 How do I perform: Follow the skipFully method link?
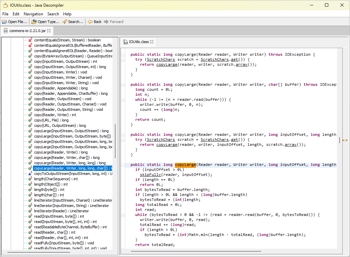[150, 175]
